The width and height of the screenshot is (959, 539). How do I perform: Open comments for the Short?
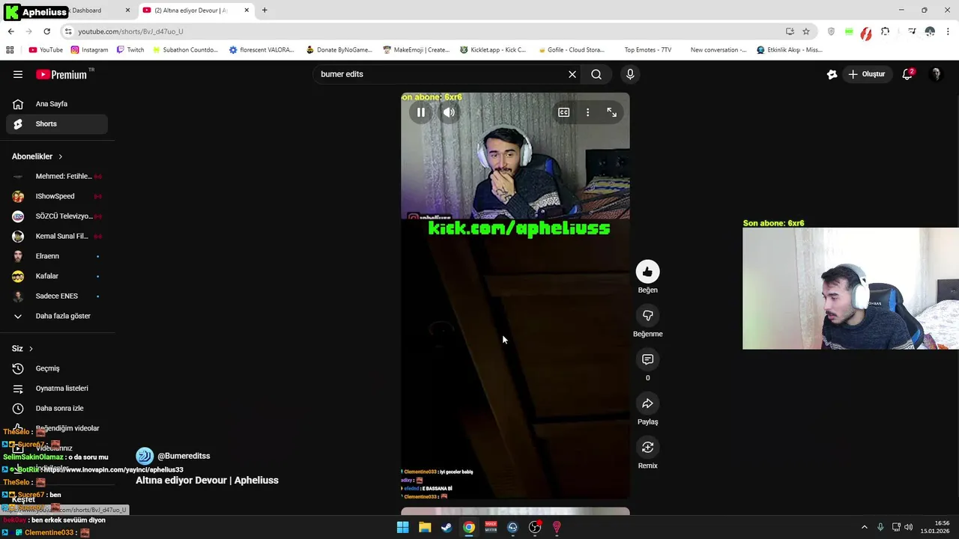pos(648,359)
